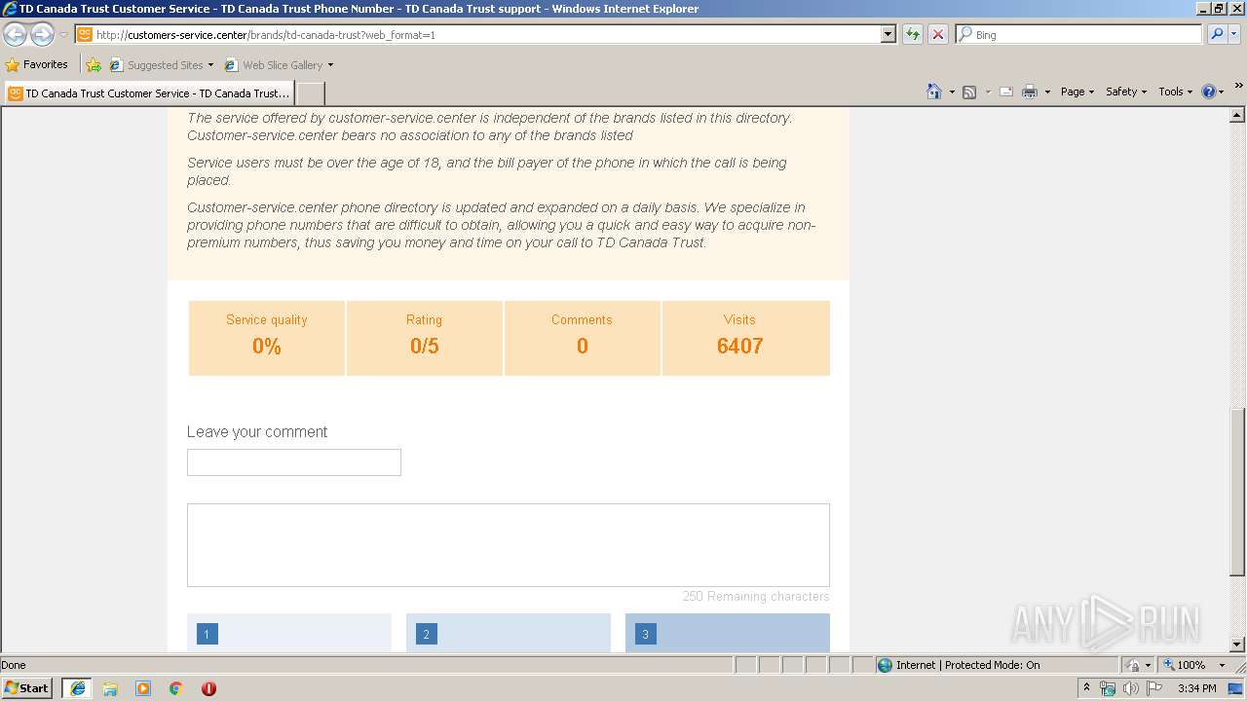Click the vertical scrollbar thumb
The height and width of the screenshot is (701, 1247).
[1237, 492]
